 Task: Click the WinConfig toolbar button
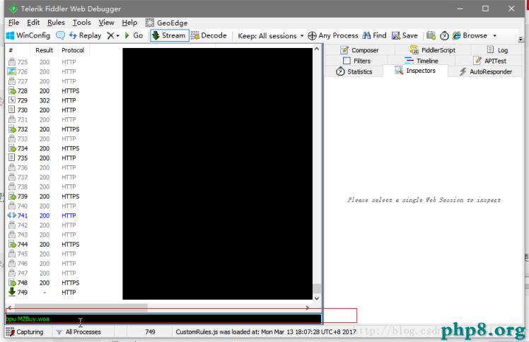(x=28, y=35)
